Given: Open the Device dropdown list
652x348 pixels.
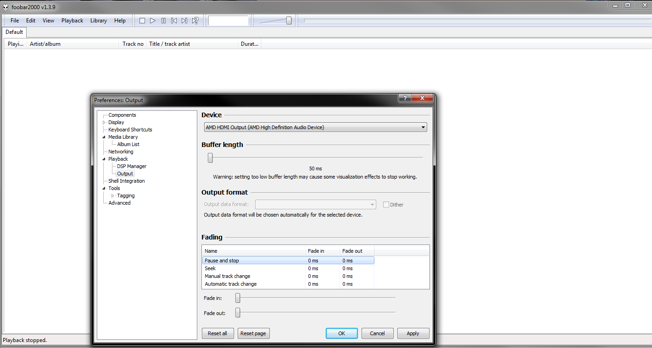Looking at the screenshot, I should click(316, 127).
